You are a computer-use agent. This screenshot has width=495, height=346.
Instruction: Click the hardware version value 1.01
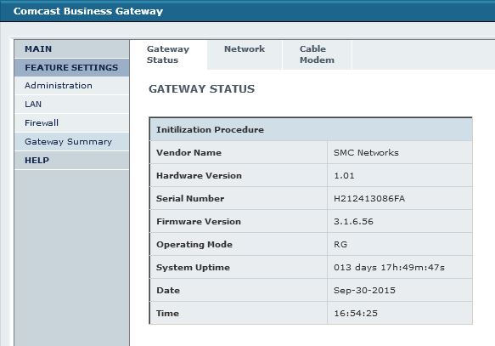pyautogui.click(x=344, y=176)
